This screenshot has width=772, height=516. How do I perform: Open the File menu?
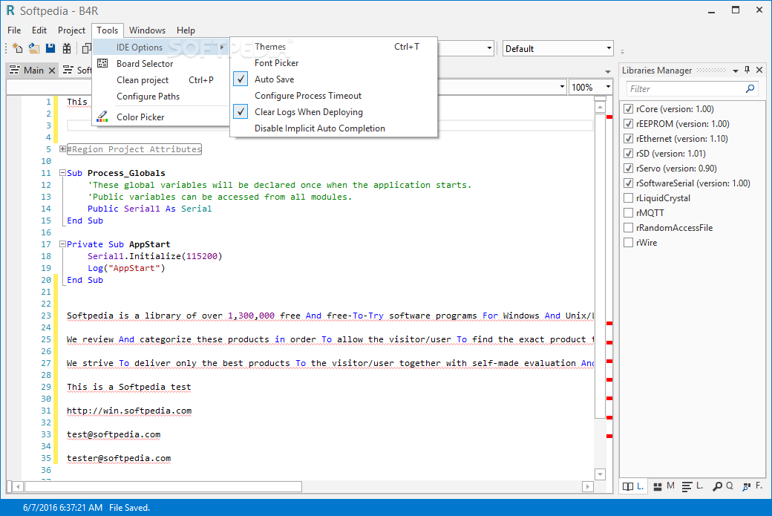coord(14,30)
